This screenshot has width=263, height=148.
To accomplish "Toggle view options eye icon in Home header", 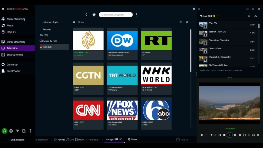I will 187,22.
